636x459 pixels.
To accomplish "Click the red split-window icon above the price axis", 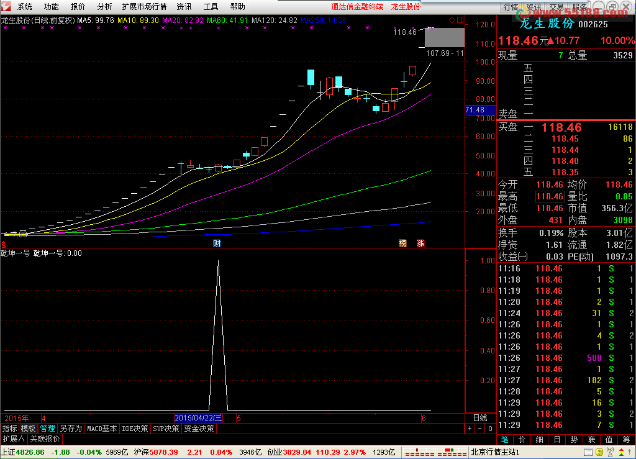I will coord(460,20).
